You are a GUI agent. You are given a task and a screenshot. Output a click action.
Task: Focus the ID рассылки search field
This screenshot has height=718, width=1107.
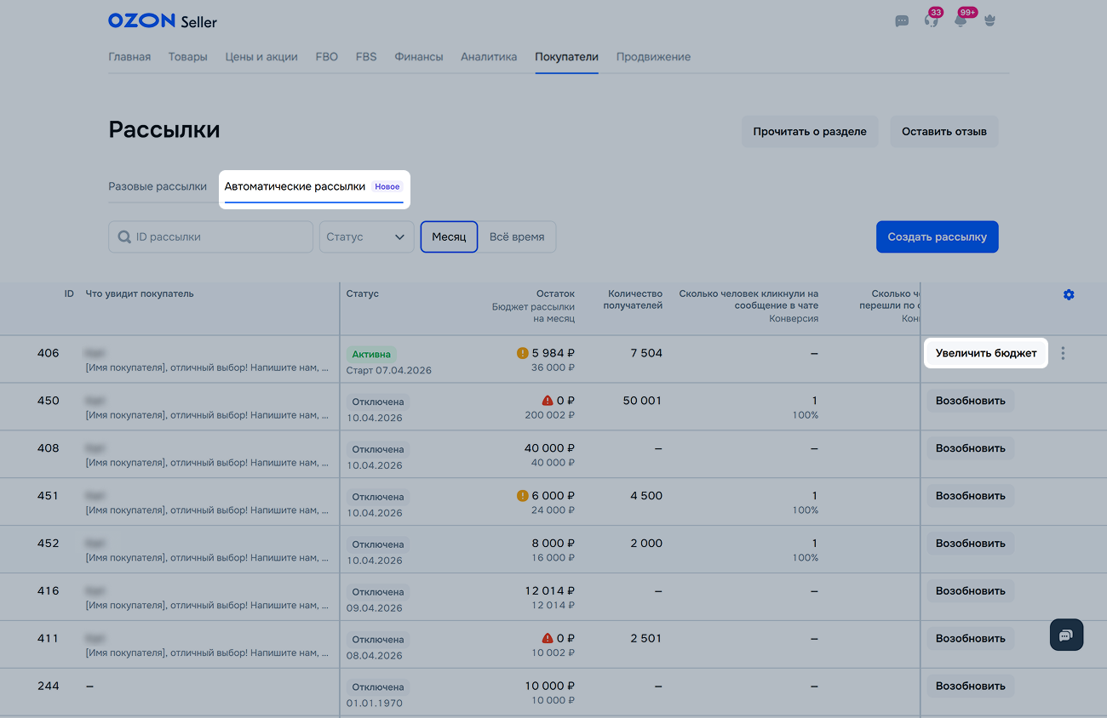tap(220, 237)
